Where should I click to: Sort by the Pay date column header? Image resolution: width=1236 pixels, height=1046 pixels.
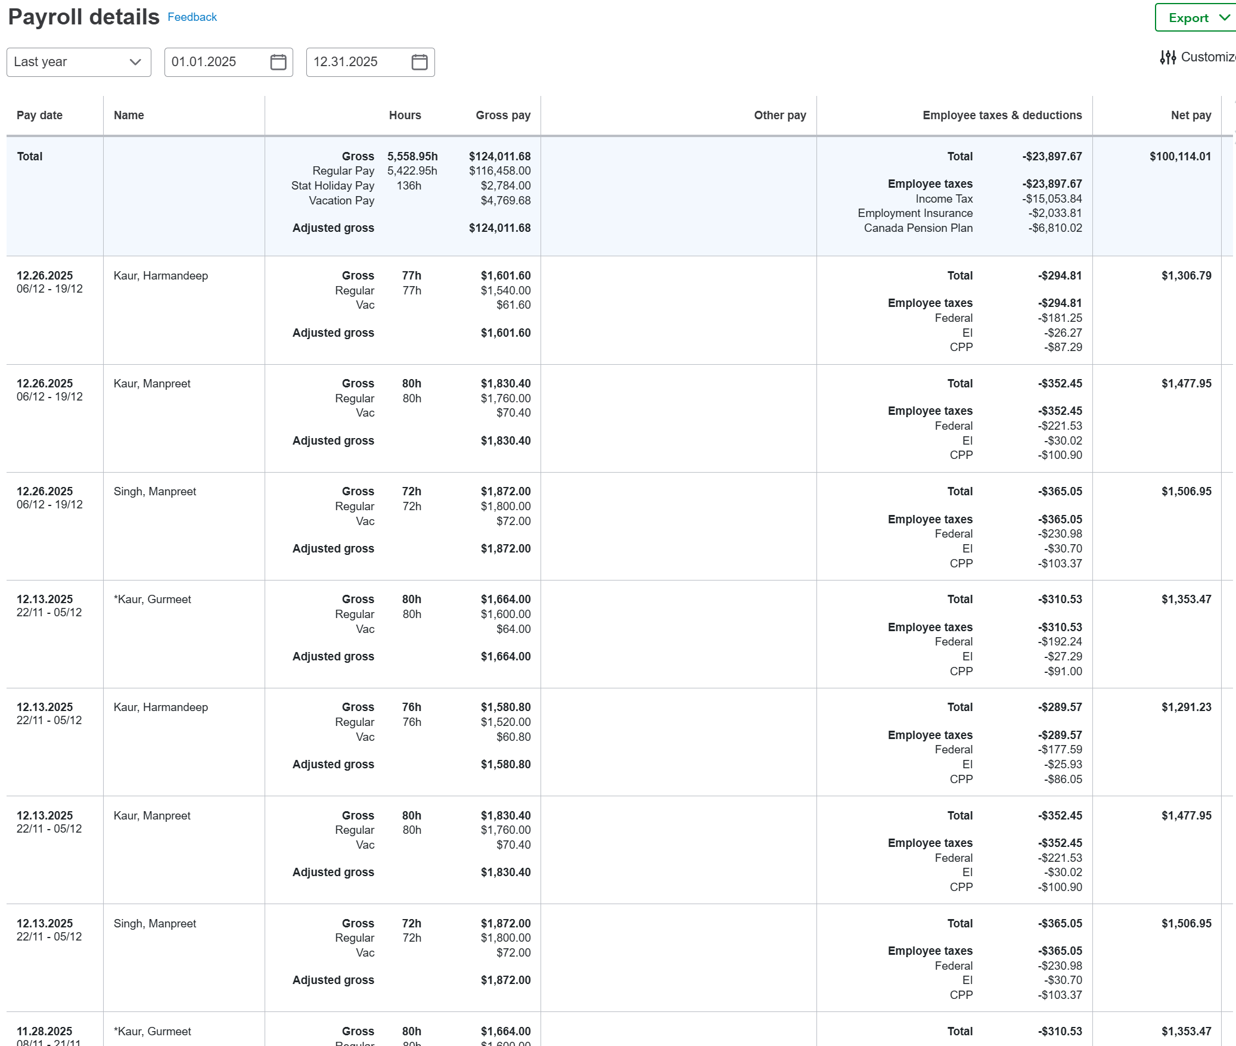tap(39, 115)
